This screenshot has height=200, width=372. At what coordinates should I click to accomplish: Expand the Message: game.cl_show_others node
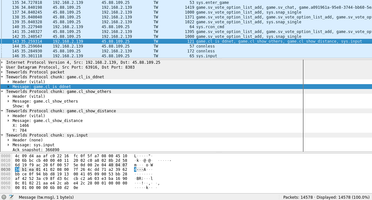coord(8,101)
